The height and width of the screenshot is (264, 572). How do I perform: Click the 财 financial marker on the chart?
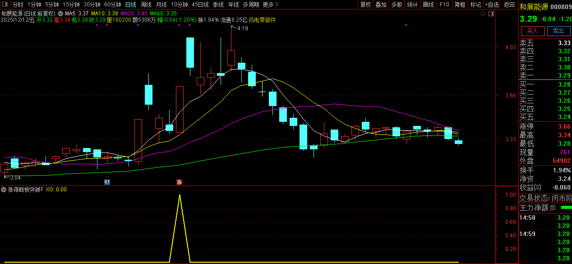pos(107,182)
